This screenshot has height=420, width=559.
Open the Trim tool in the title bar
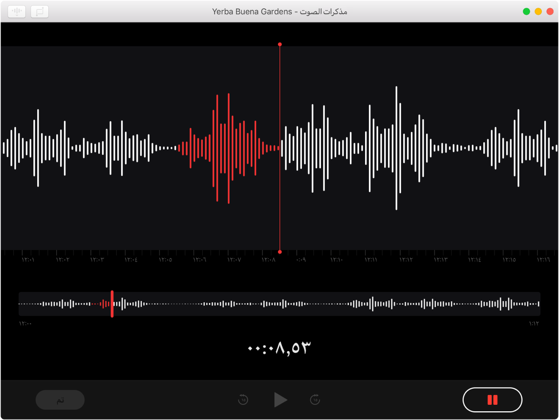(x=40, y=11)
